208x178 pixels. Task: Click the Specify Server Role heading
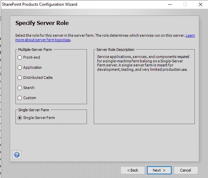click(x=42, y=23)
